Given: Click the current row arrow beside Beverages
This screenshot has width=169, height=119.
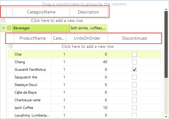Looking at the screenshot, I should [4, 28].
